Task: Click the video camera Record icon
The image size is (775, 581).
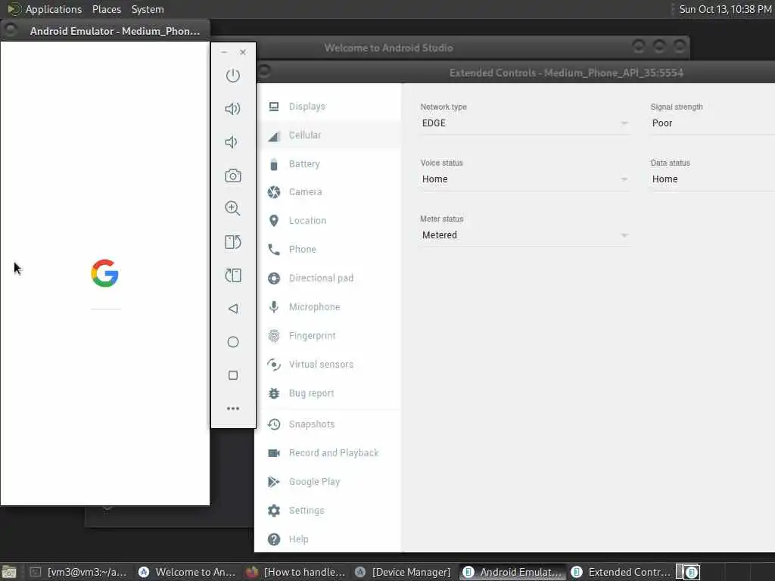Action: point(274,453)
